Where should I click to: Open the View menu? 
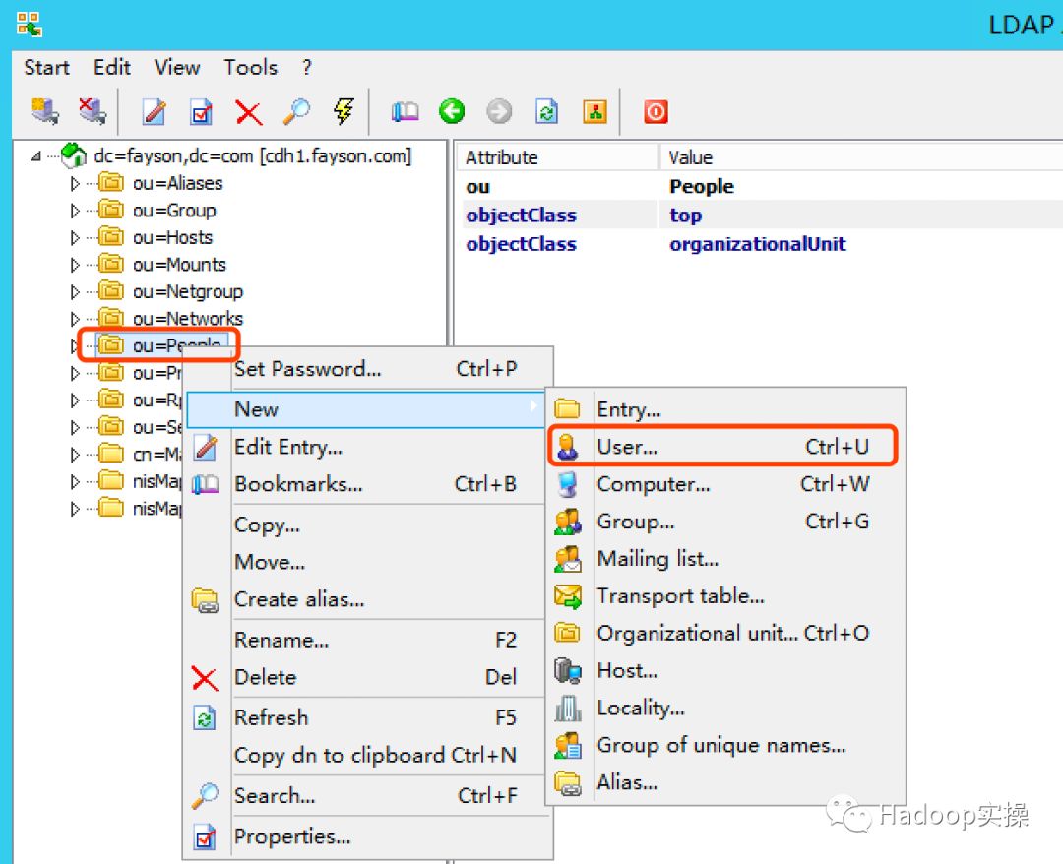click(177, 67)
